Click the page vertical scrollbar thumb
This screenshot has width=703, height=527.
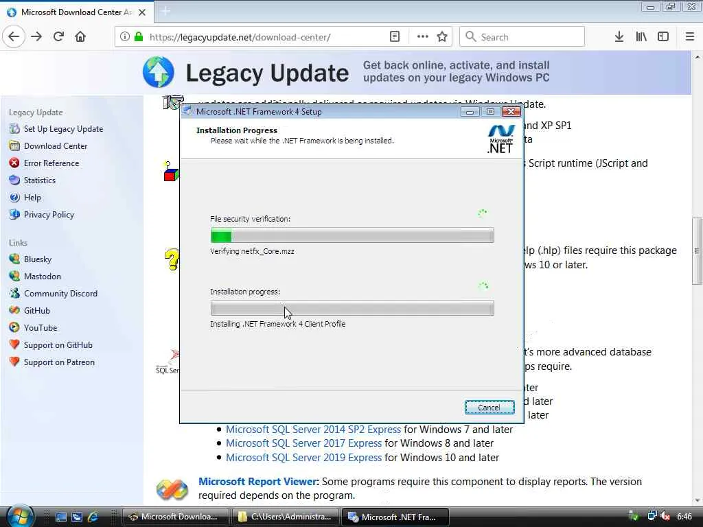point(697,251)
